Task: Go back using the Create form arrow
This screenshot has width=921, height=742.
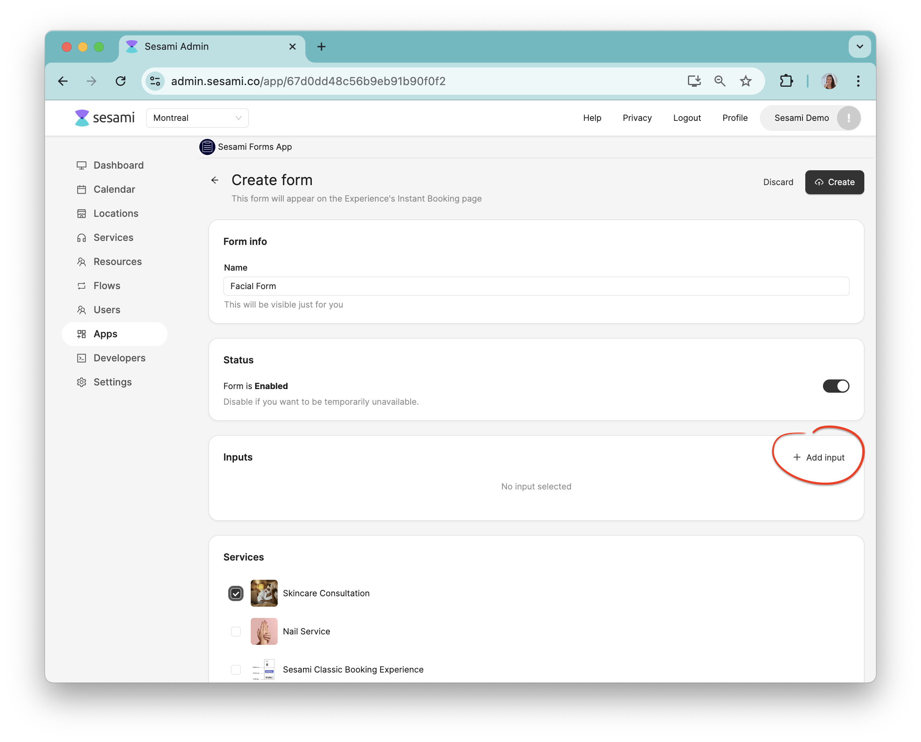Action: tap(215, 180)
